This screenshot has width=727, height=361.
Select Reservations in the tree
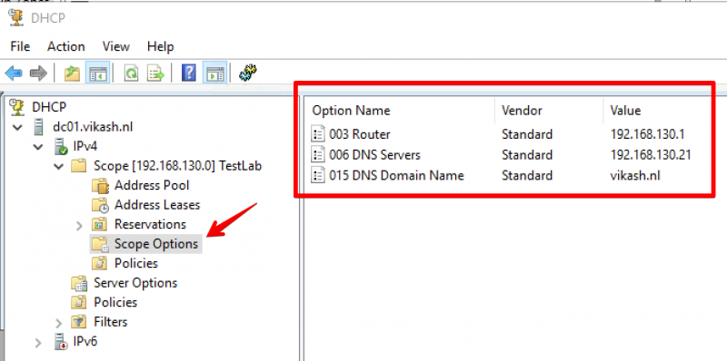[150, 224]
